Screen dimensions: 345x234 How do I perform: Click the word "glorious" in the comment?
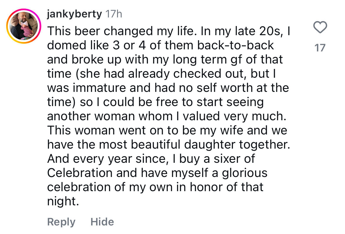click(x=244, y=173)
